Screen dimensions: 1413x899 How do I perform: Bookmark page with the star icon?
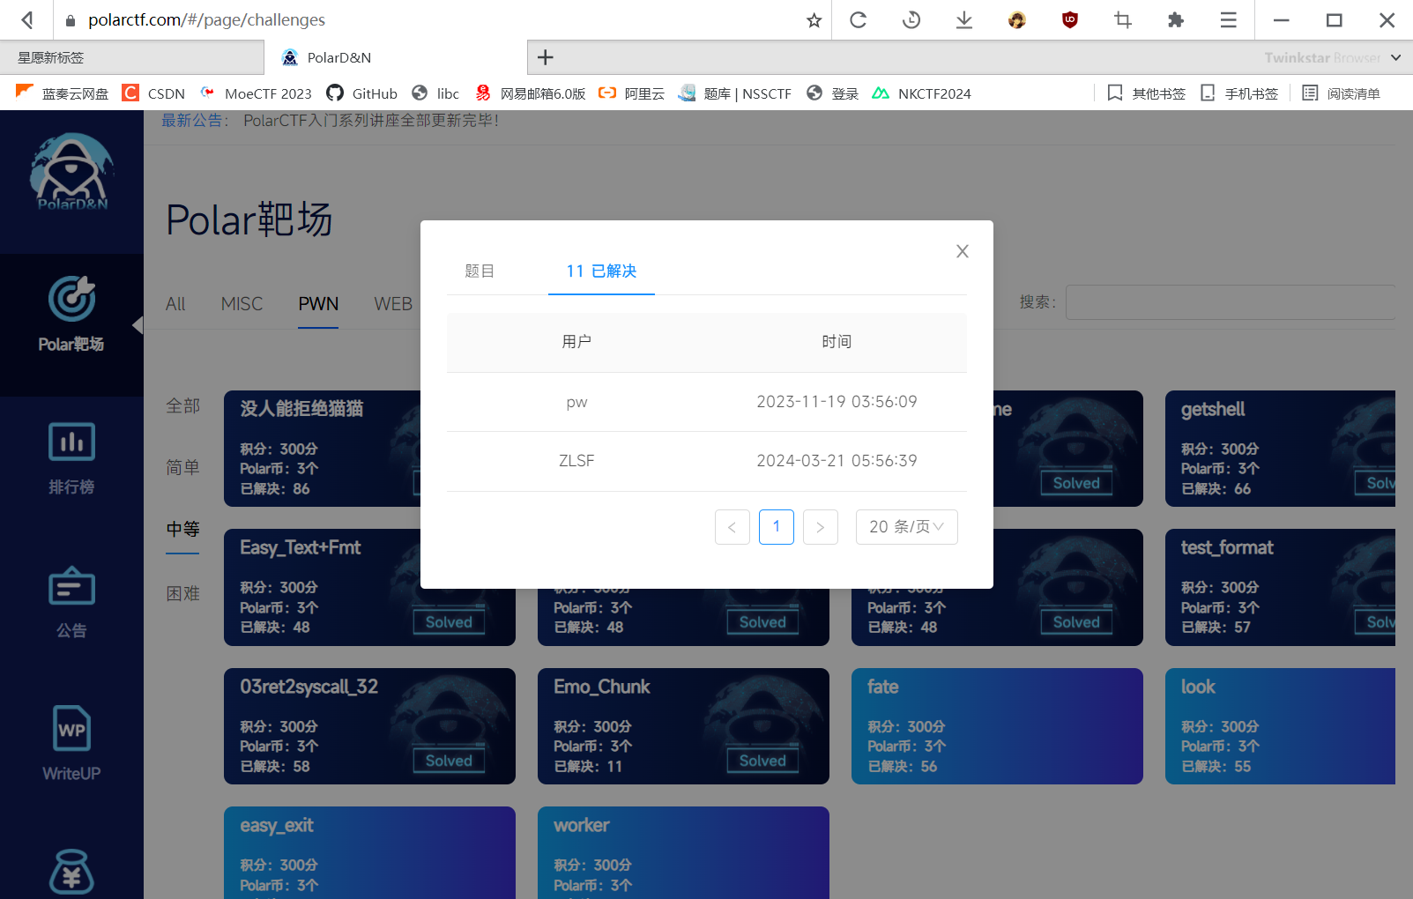814,20
